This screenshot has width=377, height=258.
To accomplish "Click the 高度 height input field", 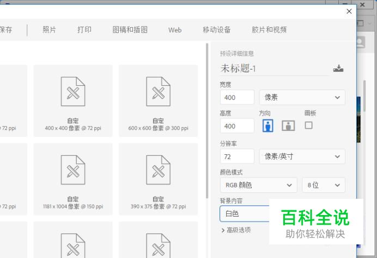I will (x=237, y=126).
